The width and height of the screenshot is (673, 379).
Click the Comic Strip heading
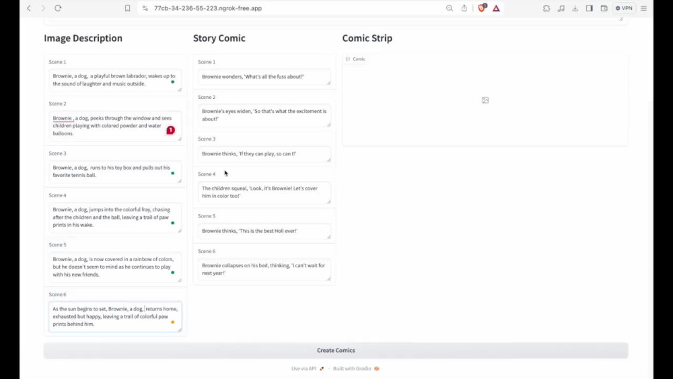point(367,38)
